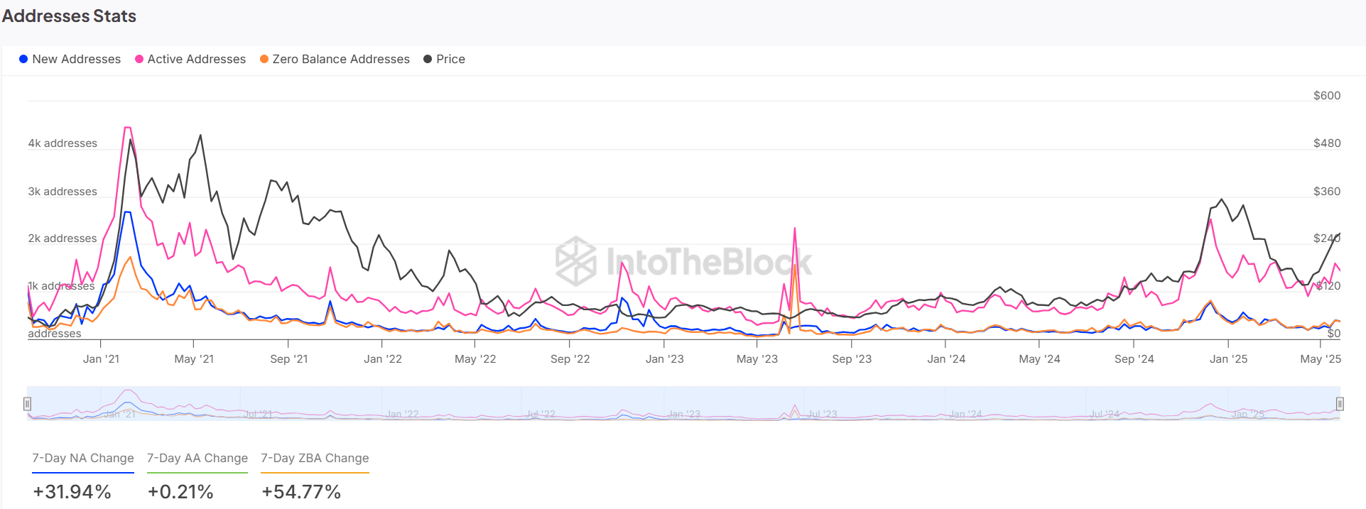Viewport: 1366px width, 509px height.
Task: Open the 7-Day ZBA Change tab
Action: pyautogui.click(x=315, y=459)
